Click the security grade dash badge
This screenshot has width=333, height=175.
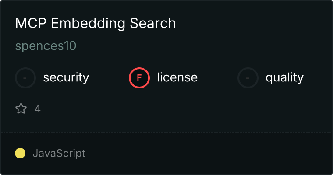point(25,78)
